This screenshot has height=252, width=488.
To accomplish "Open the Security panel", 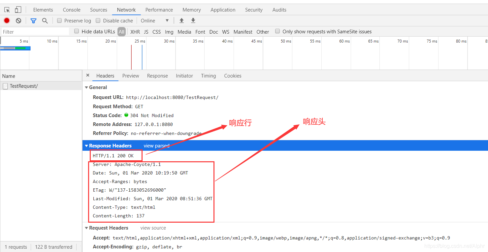I will click(x=254, y=10).
